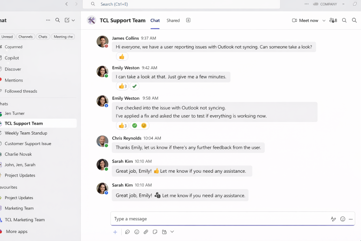Click the new chat compose icon
The width and height of the screenshot is (361, 241).
[67, 20]
